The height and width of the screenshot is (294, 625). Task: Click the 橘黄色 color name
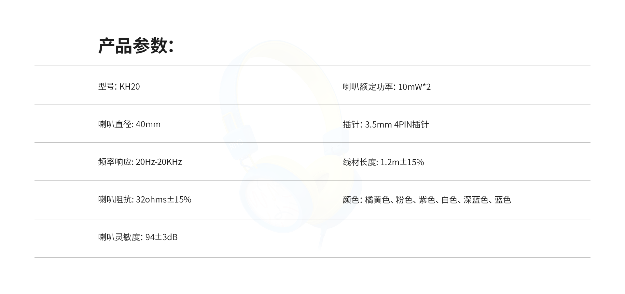click(377, 200)
